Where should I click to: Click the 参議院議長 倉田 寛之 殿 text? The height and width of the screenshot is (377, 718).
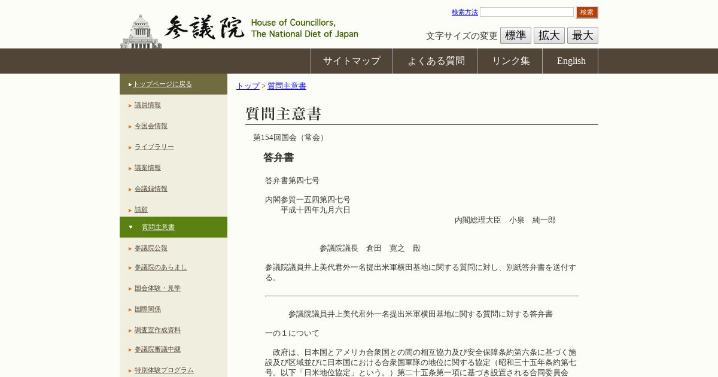(370, 248)
